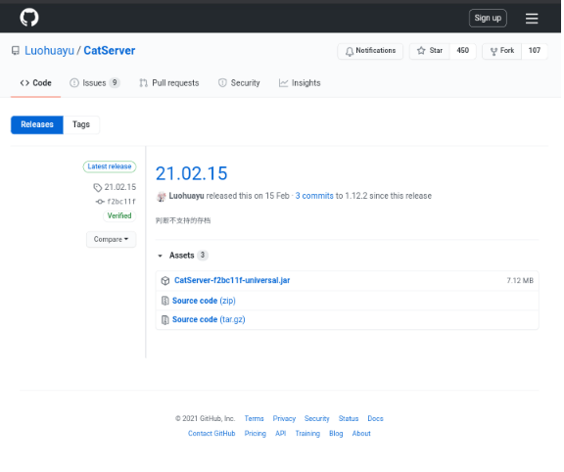Open the Security tab
The width and height of the screenshot is (564, 472).
pyautogui.click(x=239, y=83)
